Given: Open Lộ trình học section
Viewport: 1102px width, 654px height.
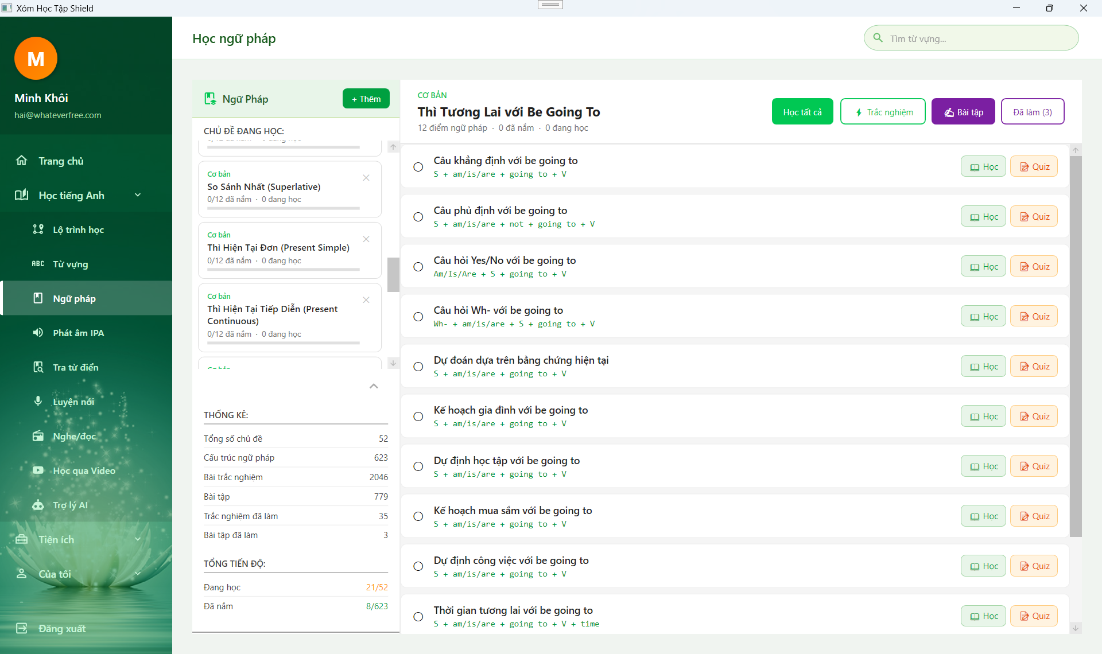Looking at the screenshot, I should tap(86, 229).
